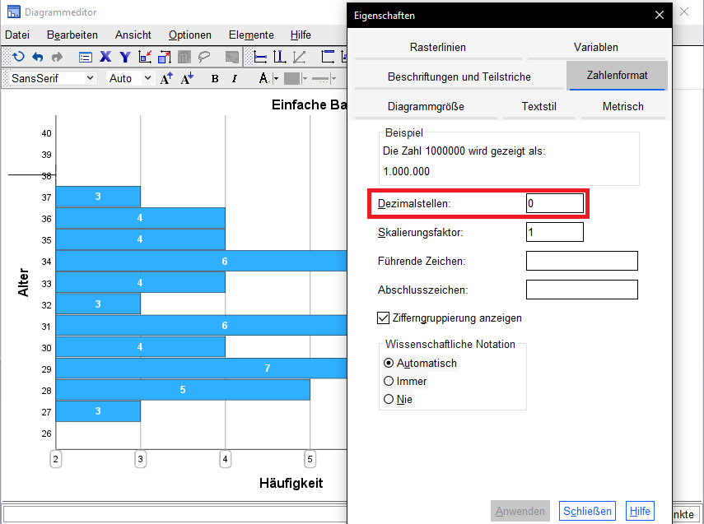
Task: Select the Nie radio button
Action: (388, 399)
